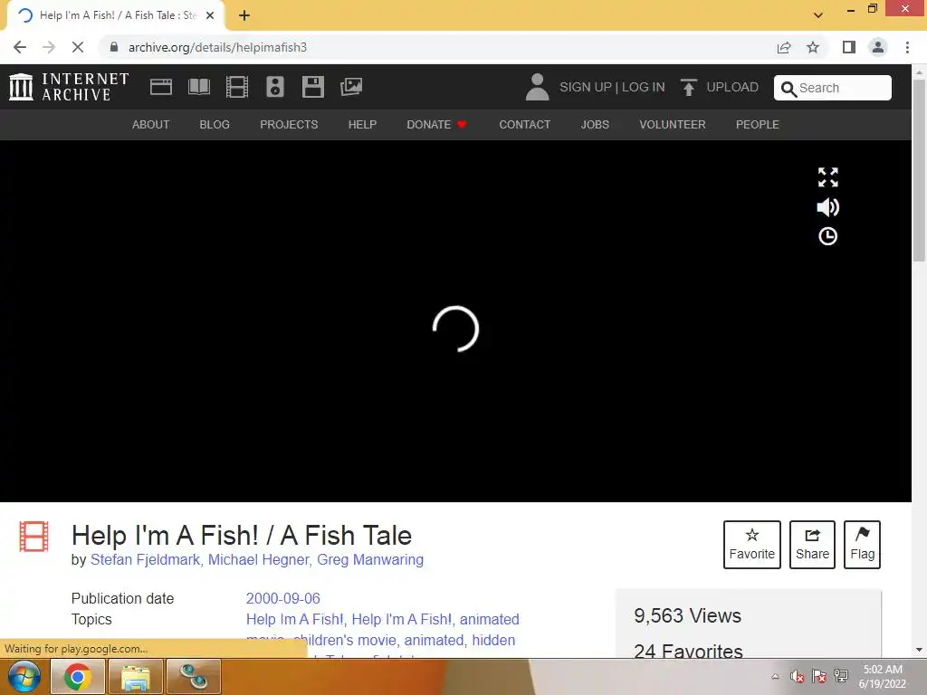Click the red film strip item icon
Image resolution: width=927 pixels, height=695 pixels.
[x=33, y=536]
